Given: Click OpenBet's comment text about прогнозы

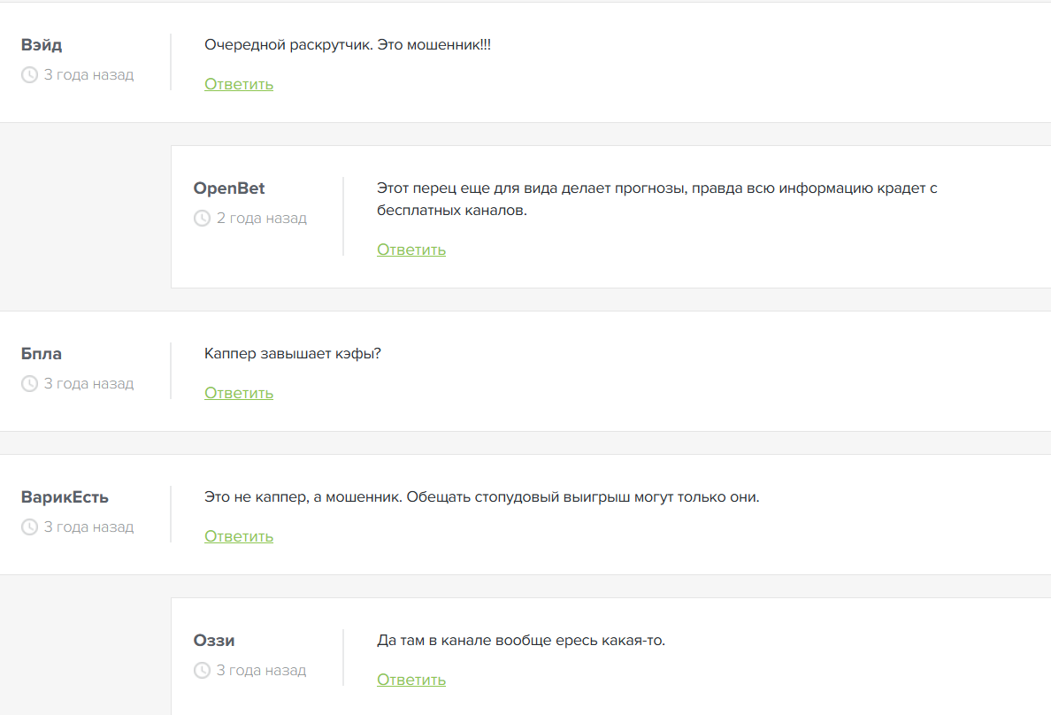Looking at the screenshot, I should pyautogui.click(x=656, y=199).
